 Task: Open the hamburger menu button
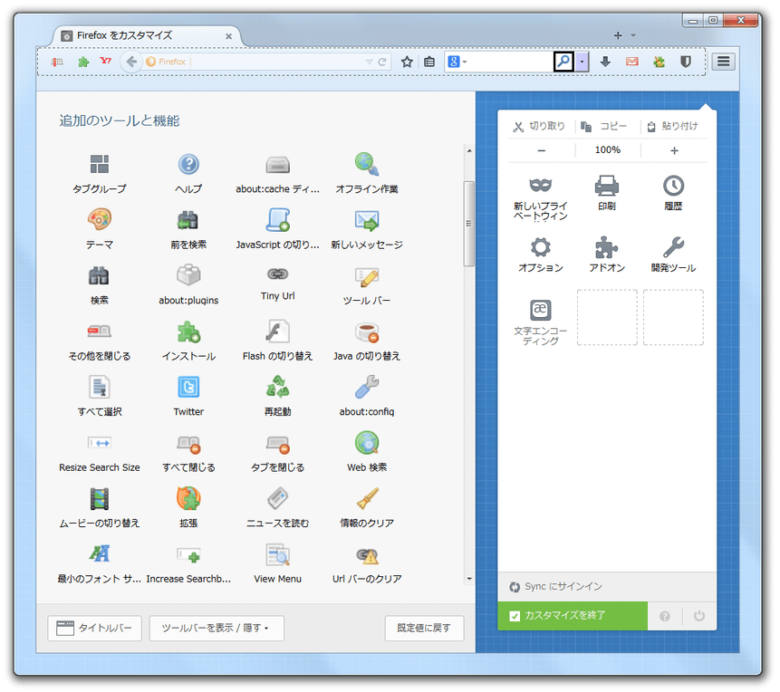(x=723, y=62)
